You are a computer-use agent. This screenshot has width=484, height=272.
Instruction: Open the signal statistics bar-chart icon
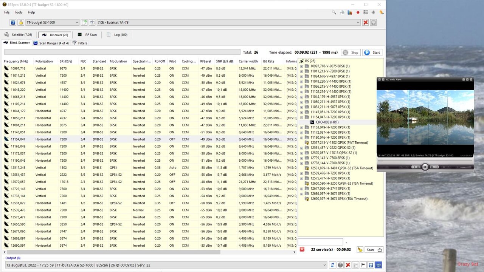tap(349, 12)
